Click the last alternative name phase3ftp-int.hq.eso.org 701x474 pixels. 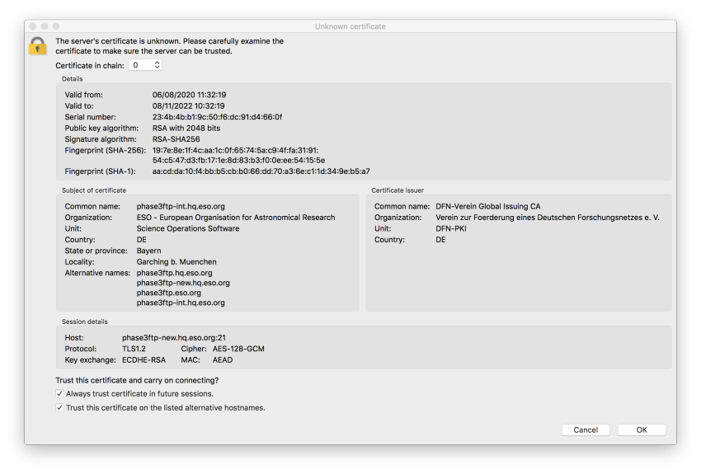pyautogui.click(x=181, y=303)
